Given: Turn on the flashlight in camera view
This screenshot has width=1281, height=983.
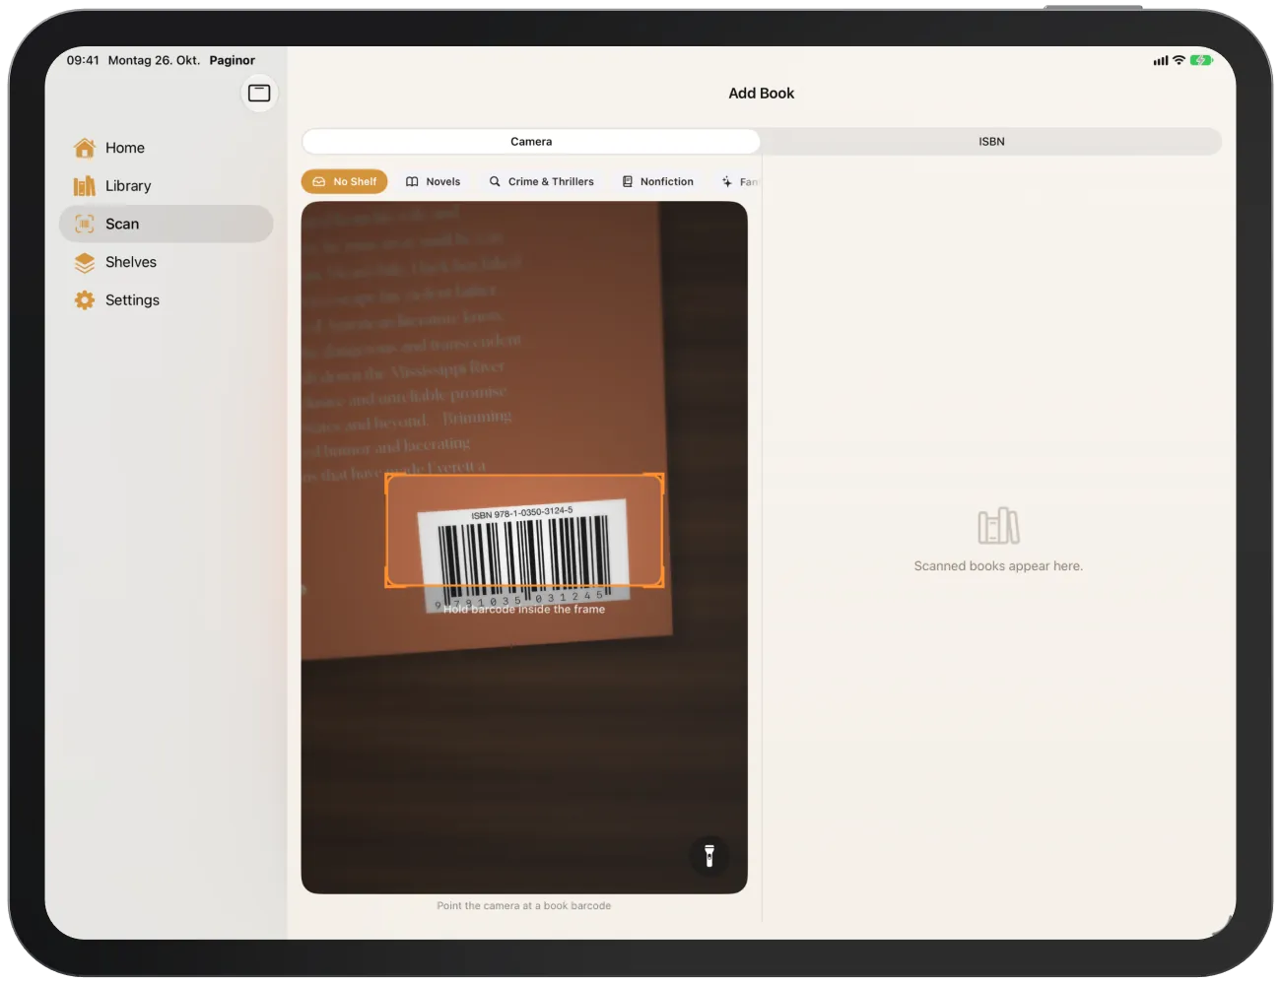Looking at the screenshot, I should pos(709,855).
